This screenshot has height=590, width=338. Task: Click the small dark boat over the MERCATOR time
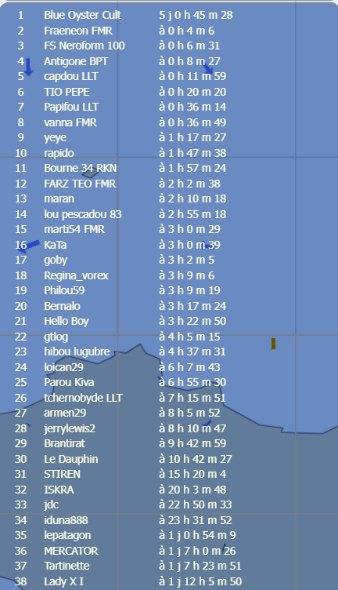click(224, 548)
